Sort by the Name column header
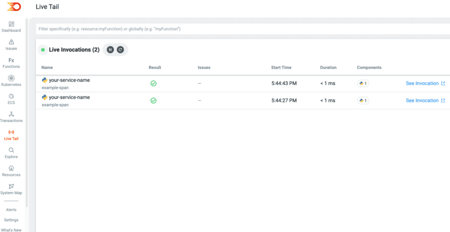This screenshot has height=232, width=450. click(47, 68)
